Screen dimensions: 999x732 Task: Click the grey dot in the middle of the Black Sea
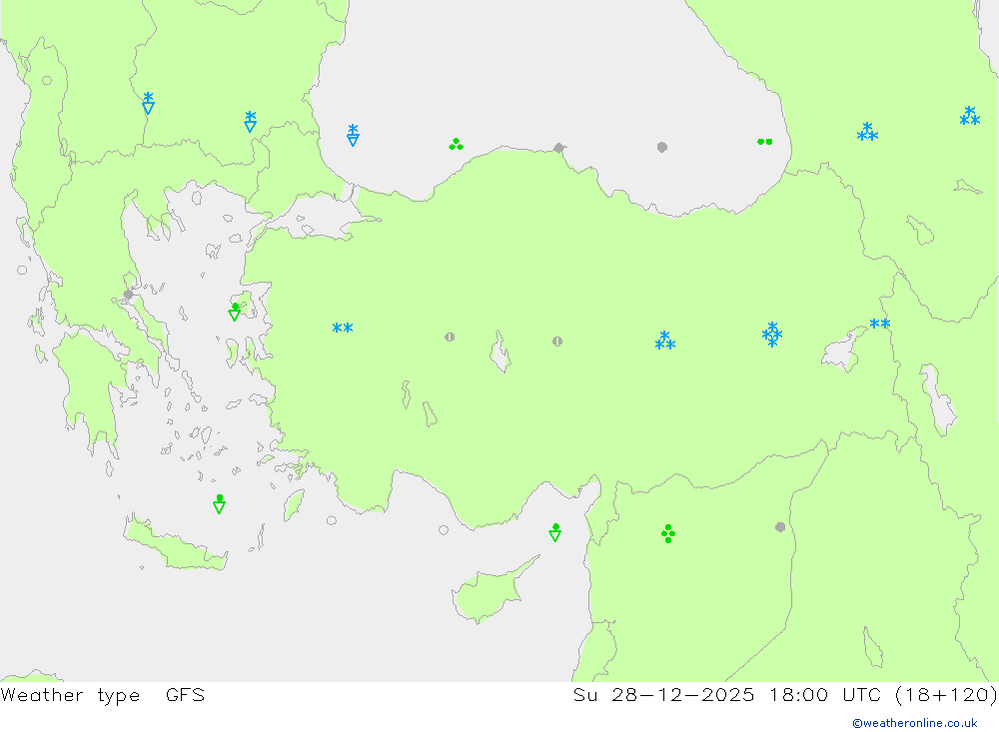(662, 147)
